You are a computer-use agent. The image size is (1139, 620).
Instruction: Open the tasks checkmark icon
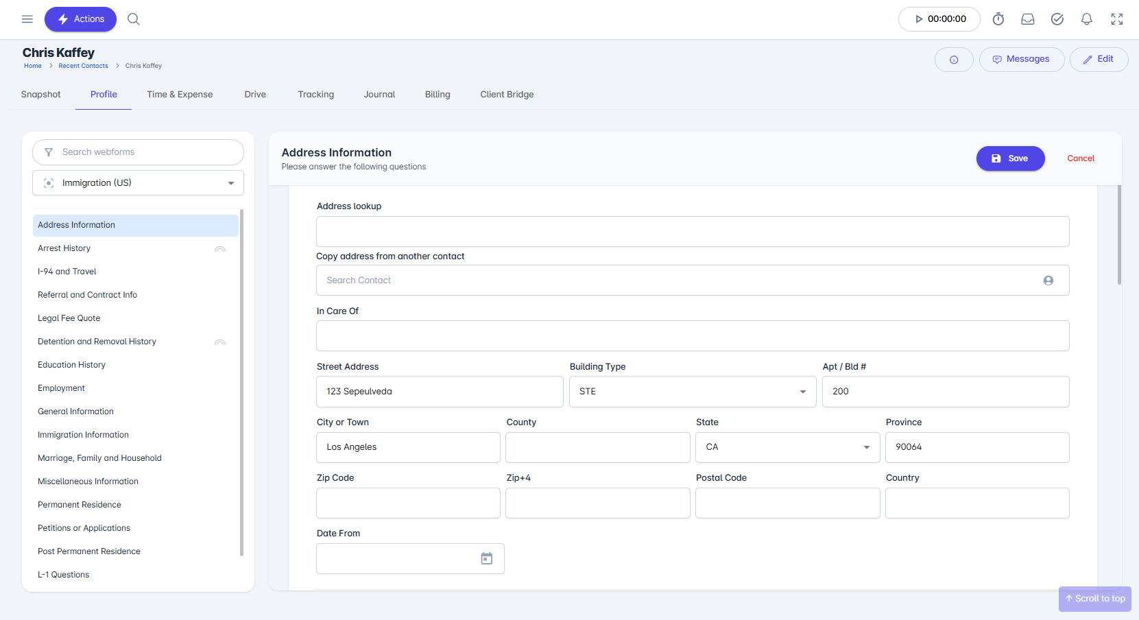tap(1057, 19)
